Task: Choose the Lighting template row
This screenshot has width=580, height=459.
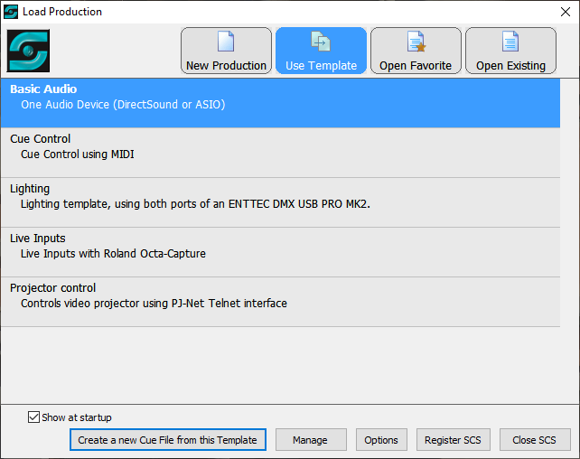Action: coord(280,202)
